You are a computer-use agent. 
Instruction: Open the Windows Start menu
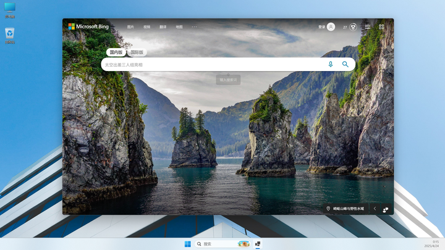coord(187,244)
